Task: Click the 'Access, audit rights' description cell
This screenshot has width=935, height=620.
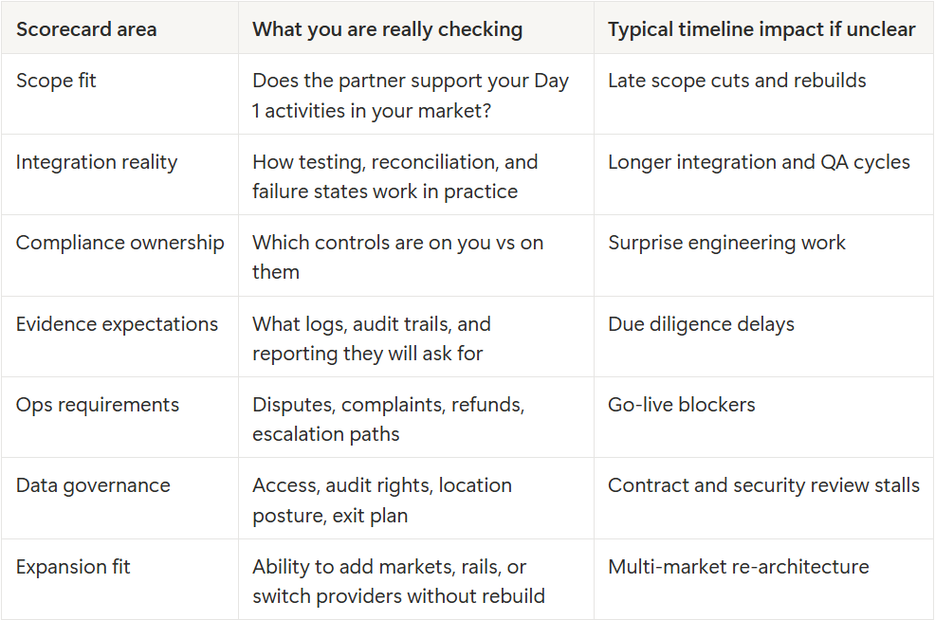Action: [381, 500]
